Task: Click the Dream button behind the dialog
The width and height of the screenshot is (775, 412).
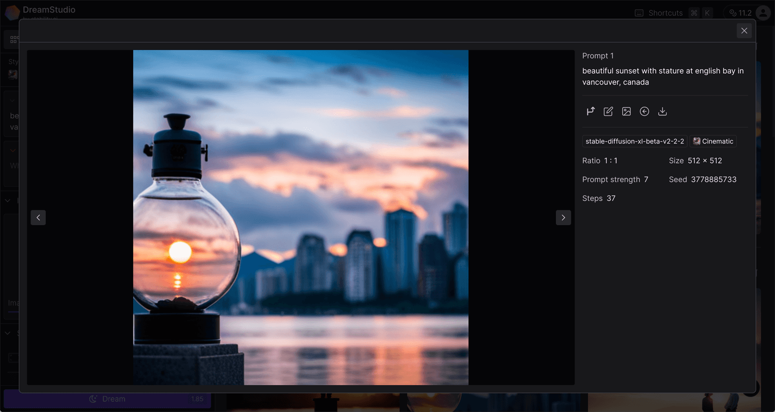Action: coord(107,399)
